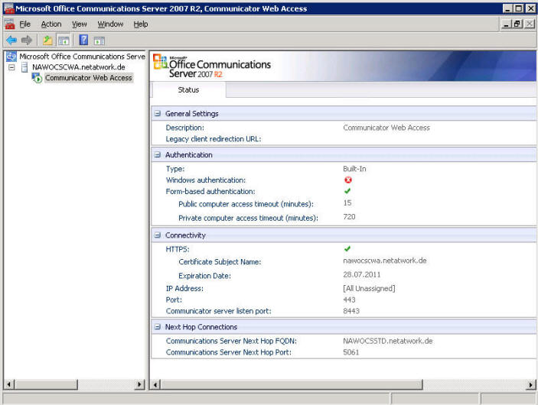Go back with the blue arrow
The height and width of the screenshot is (405, 538).
point(11,40)
